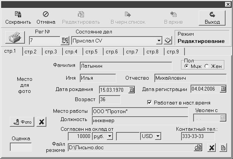Screen dimensions: 233x159
Task: Click the browse icon in Файл резюме field
Action: click(x=198, y=148)
